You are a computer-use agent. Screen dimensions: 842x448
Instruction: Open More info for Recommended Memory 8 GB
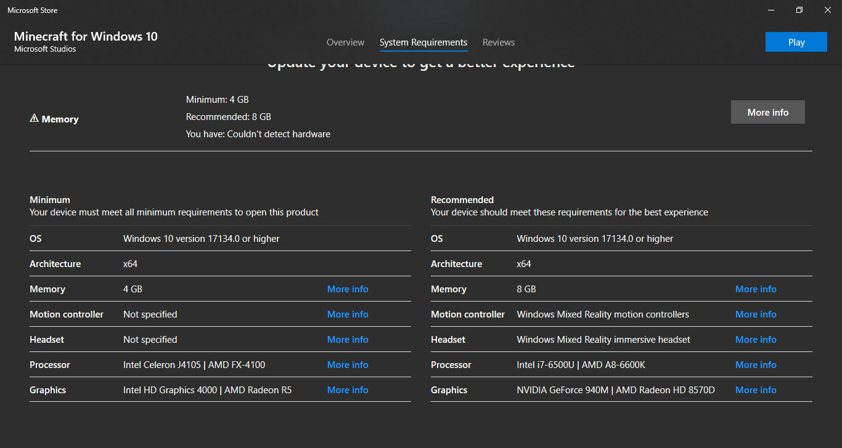pyautogui.click(x=756, y=289)
